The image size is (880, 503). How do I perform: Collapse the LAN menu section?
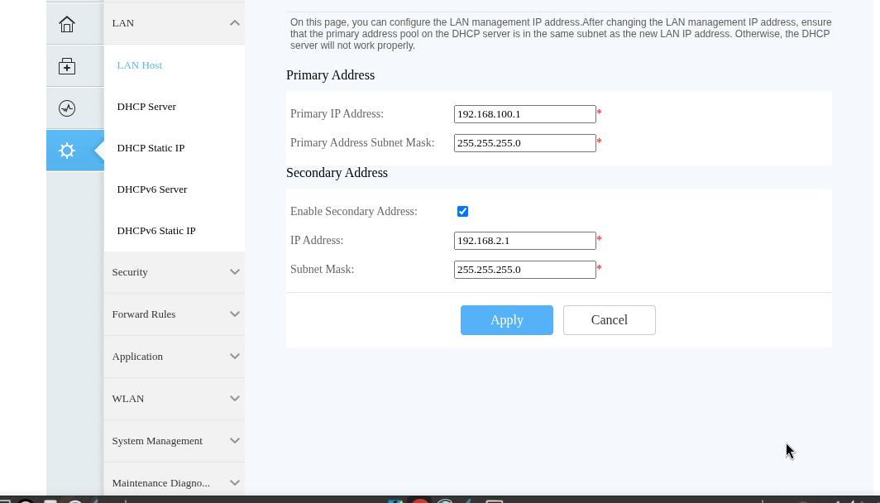pyautogui.click(x=174, y=23)
